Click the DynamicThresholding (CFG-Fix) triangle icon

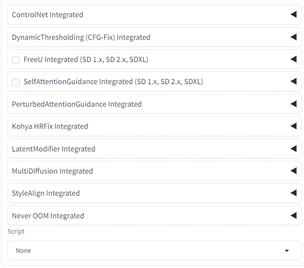[294, 37]
